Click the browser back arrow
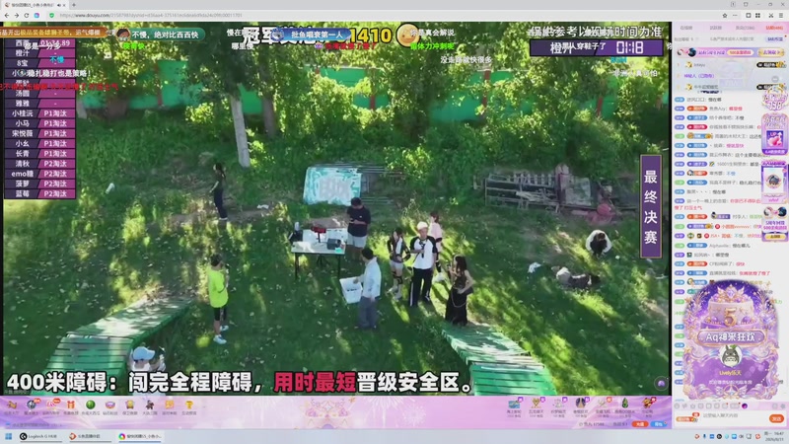This screenshot has height=444, width=789. click(x=7, y=15)
